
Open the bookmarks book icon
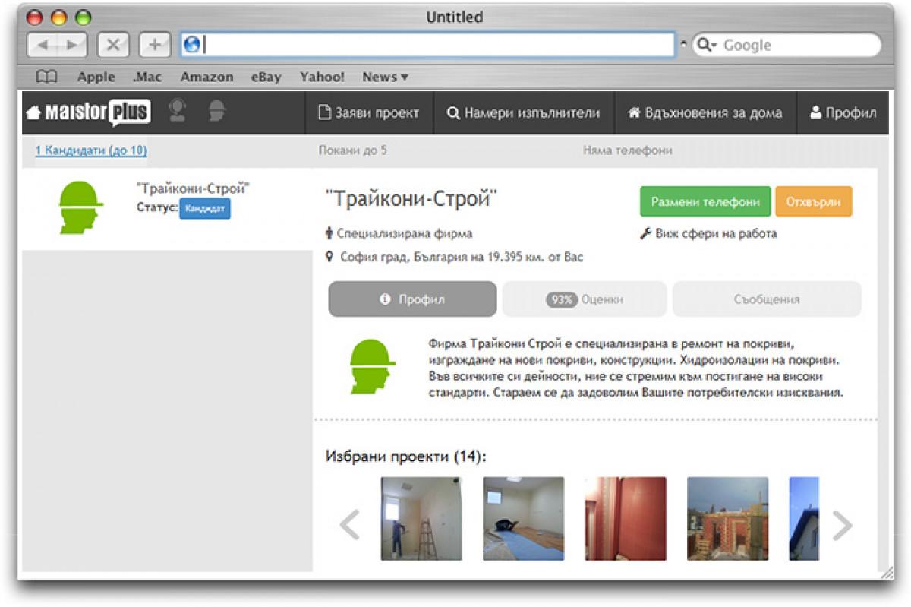(47, 77)
